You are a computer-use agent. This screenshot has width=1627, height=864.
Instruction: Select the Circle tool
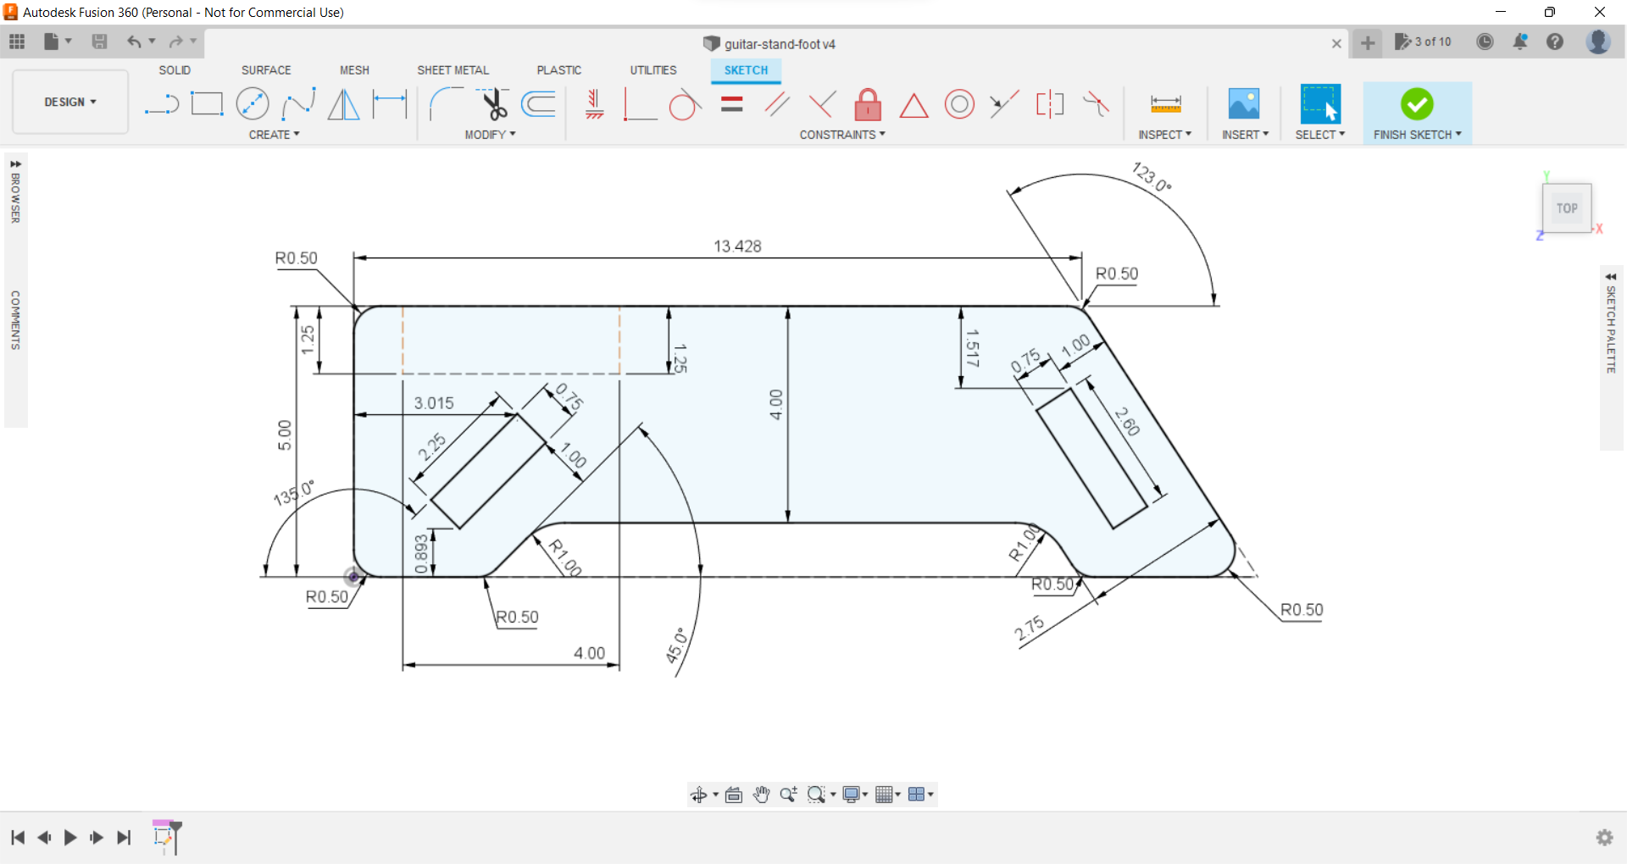pos(253,103)
